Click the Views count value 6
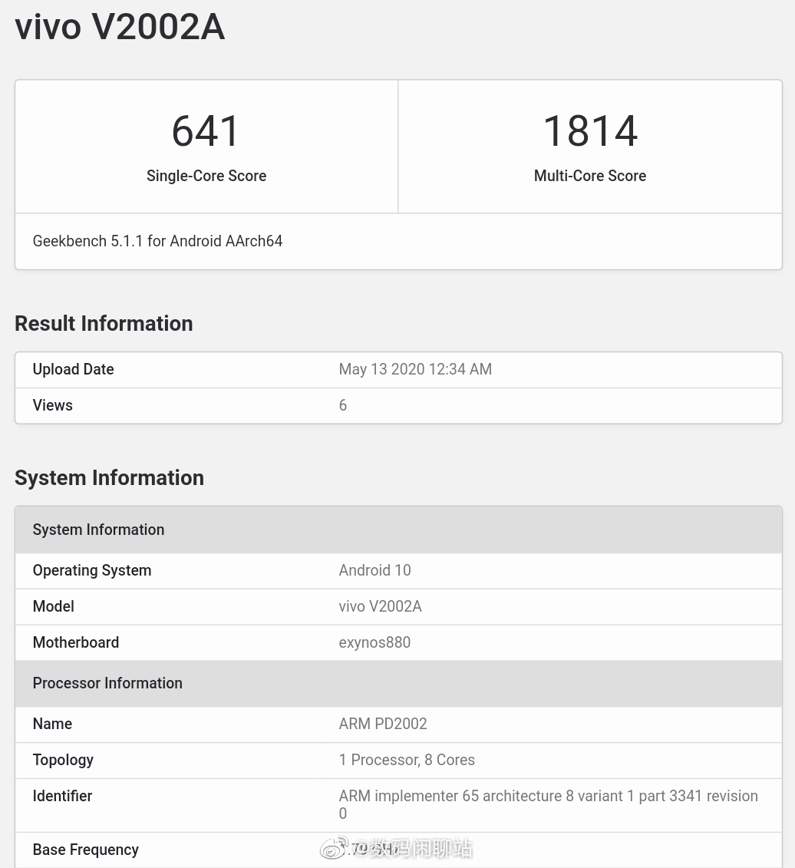 (x=343, y=405)
